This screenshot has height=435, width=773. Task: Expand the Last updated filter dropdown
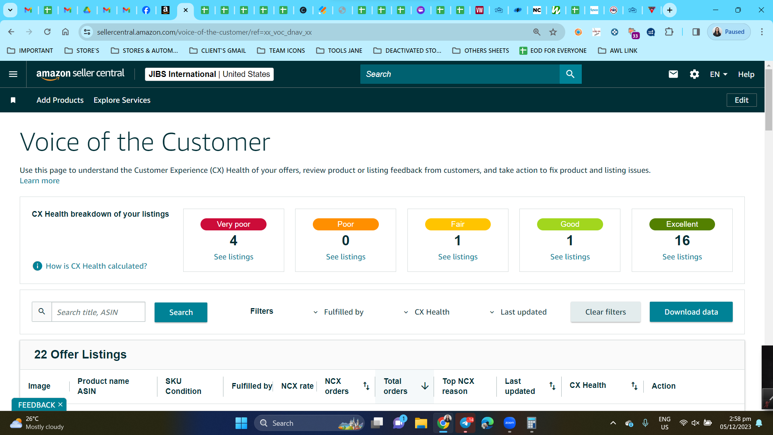click(518, 312)
